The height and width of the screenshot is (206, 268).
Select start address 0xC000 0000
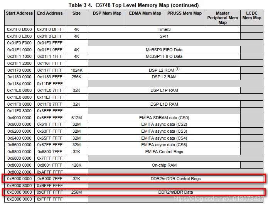pyautogui.click(x=19, y=192)
